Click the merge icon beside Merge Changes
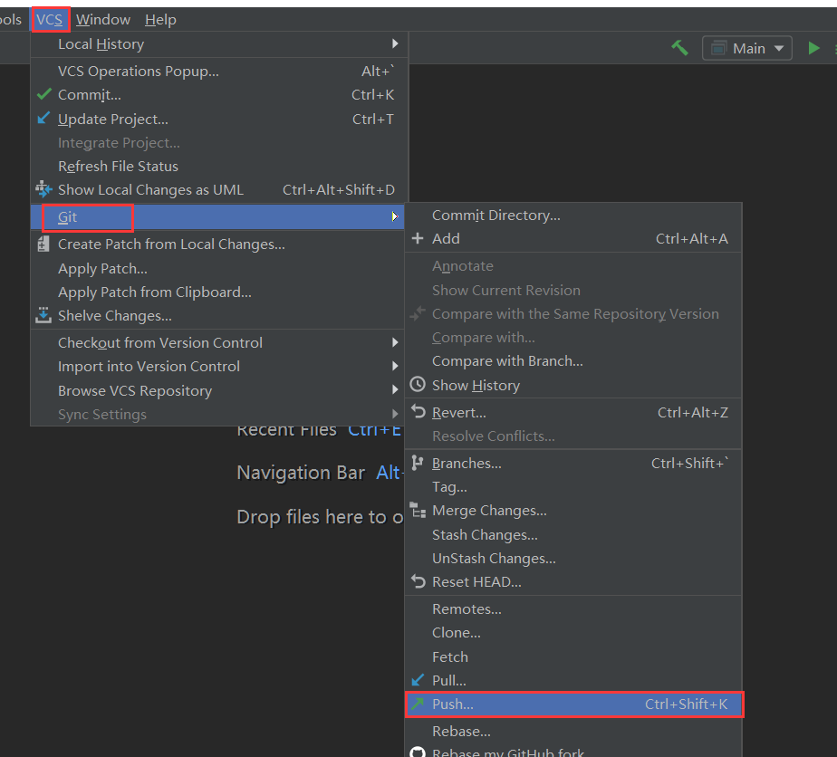Viewport: 837px width, 757px height. pyautogui.click(x=418, y=510)
